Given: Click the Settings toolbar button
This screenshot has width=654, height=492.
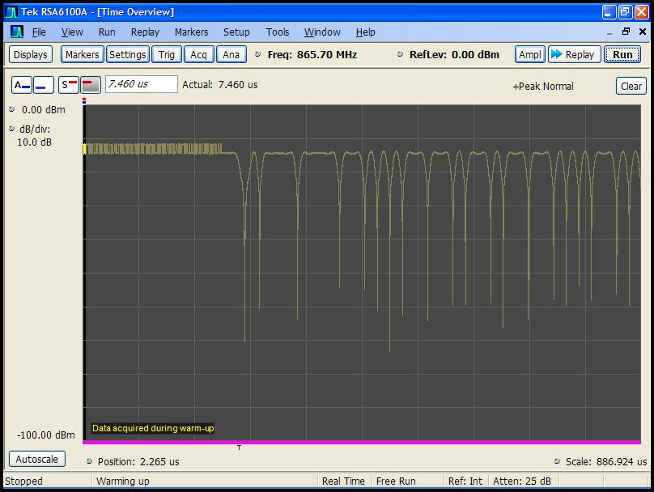Looking at the screenshot, I should (128, 54).
